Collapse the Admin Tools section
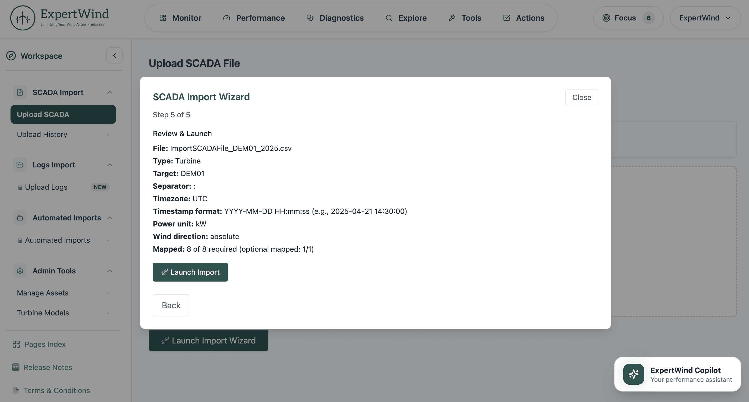The image size is (749, 402). coord(110,271)
